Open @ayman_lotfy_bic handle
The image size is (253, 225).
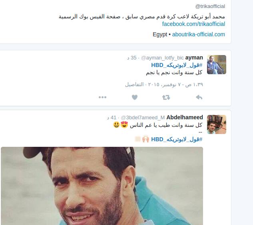tap(162, 58)
